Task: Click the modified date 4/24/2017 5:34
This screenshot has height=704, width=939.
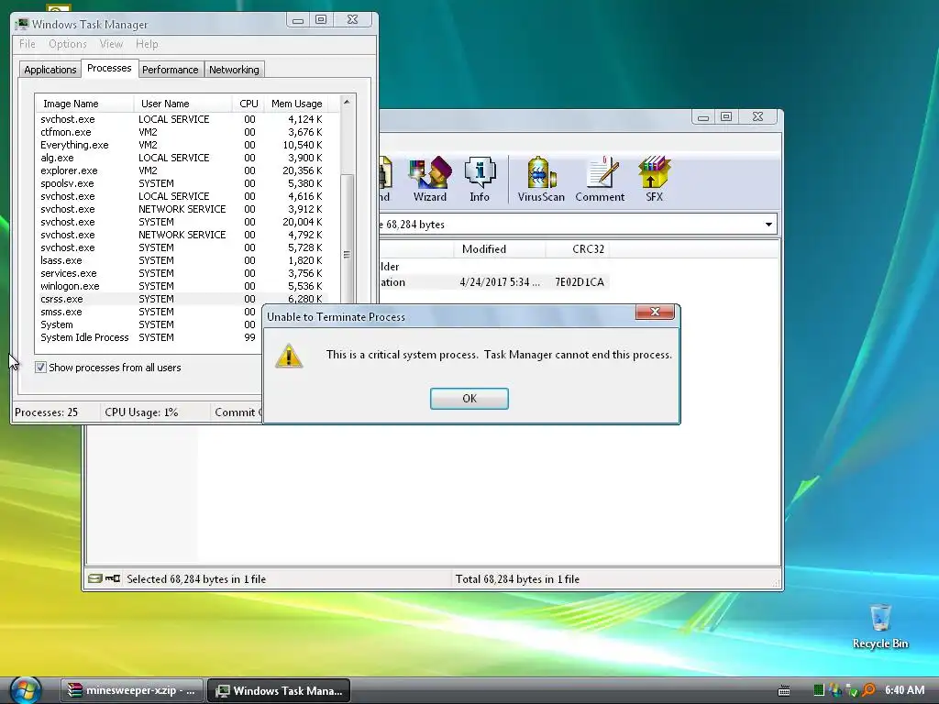Action: point(500,282)
